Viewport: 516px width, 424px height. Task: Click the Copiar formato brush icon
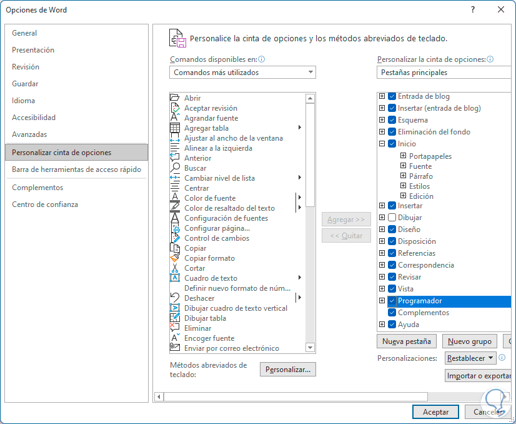tap(175, 258)
